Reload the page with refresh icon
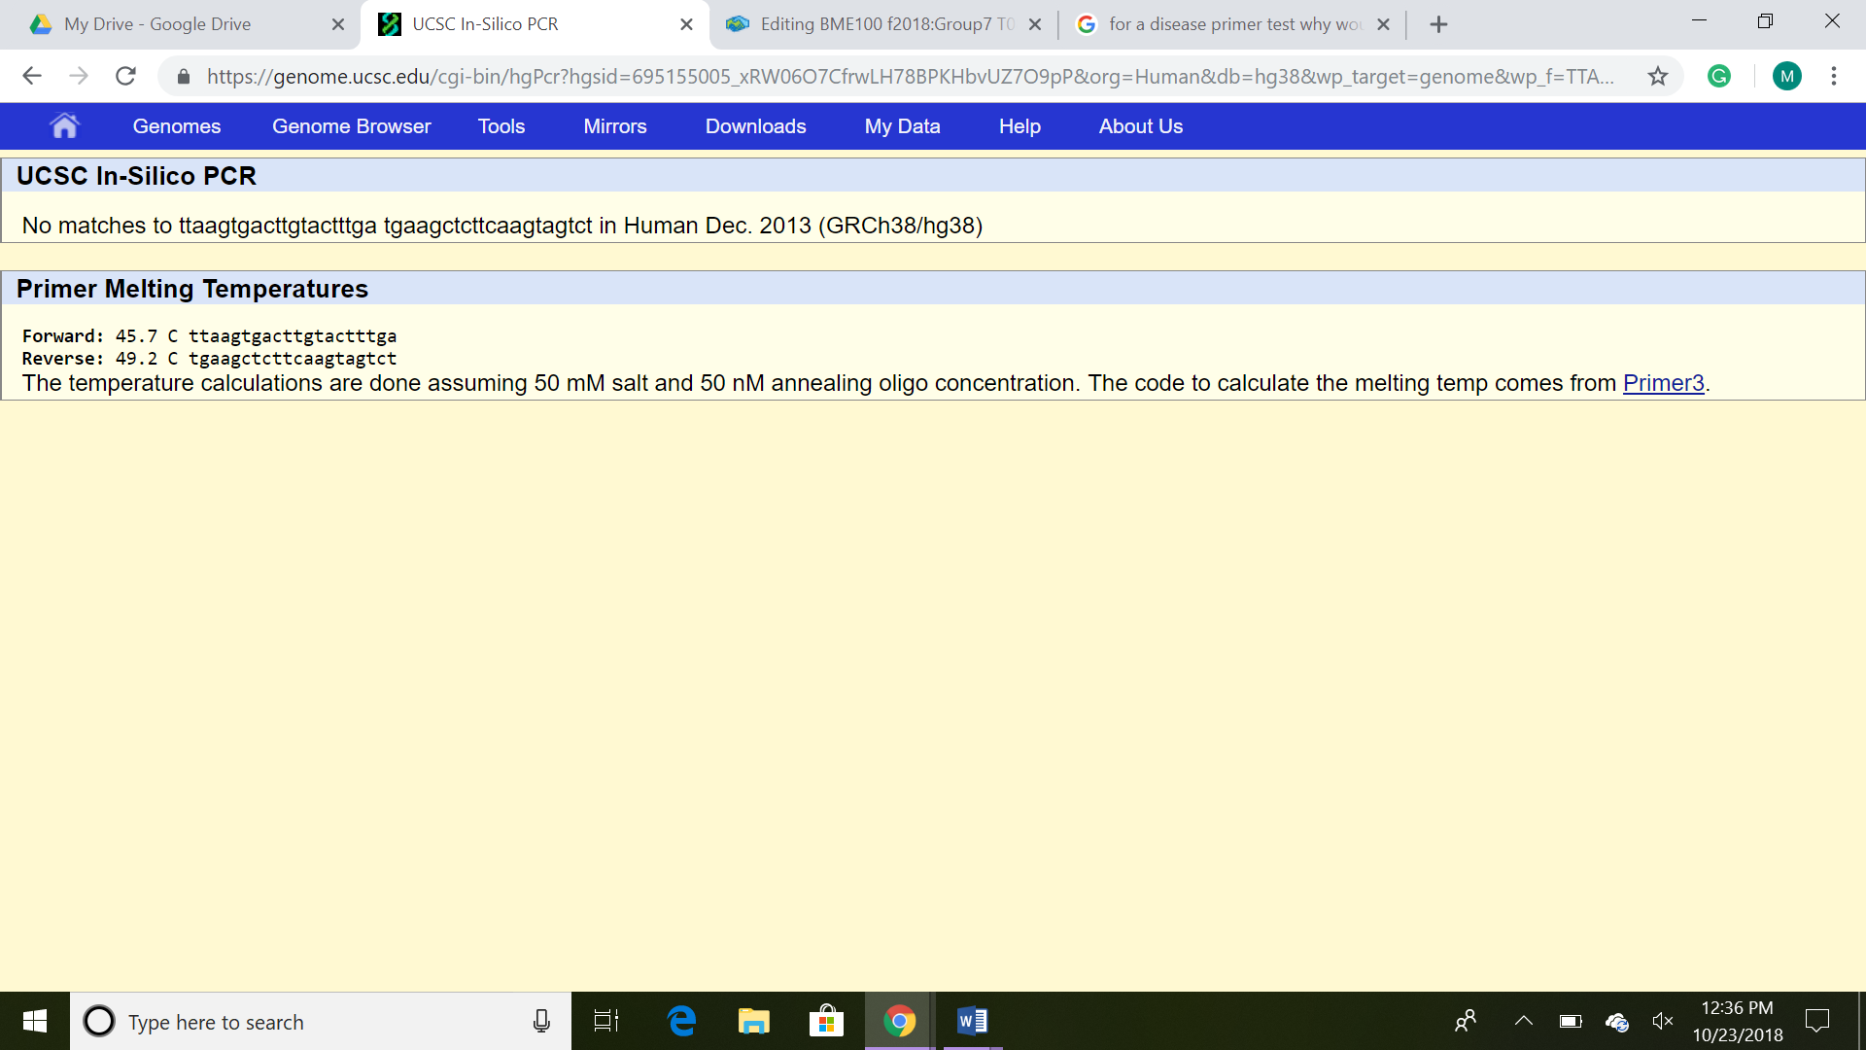 point(125,76)
